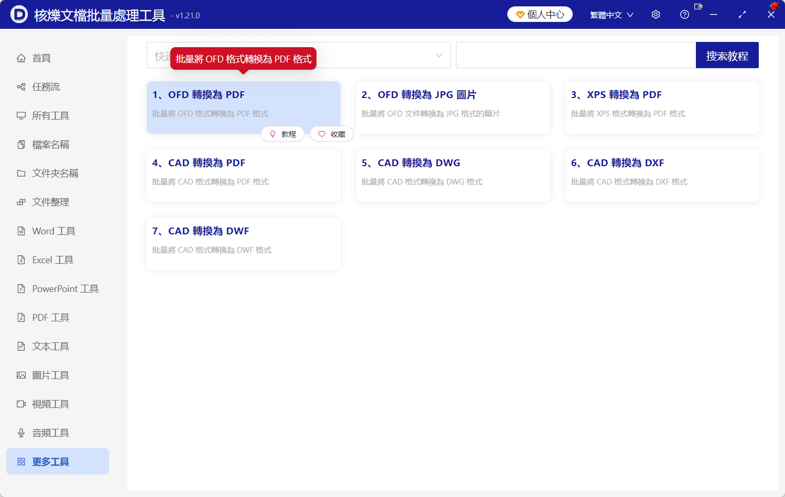Click the 圖片工具 image tools icon

point(21,375)
